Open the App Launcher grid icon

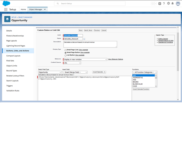6,9
